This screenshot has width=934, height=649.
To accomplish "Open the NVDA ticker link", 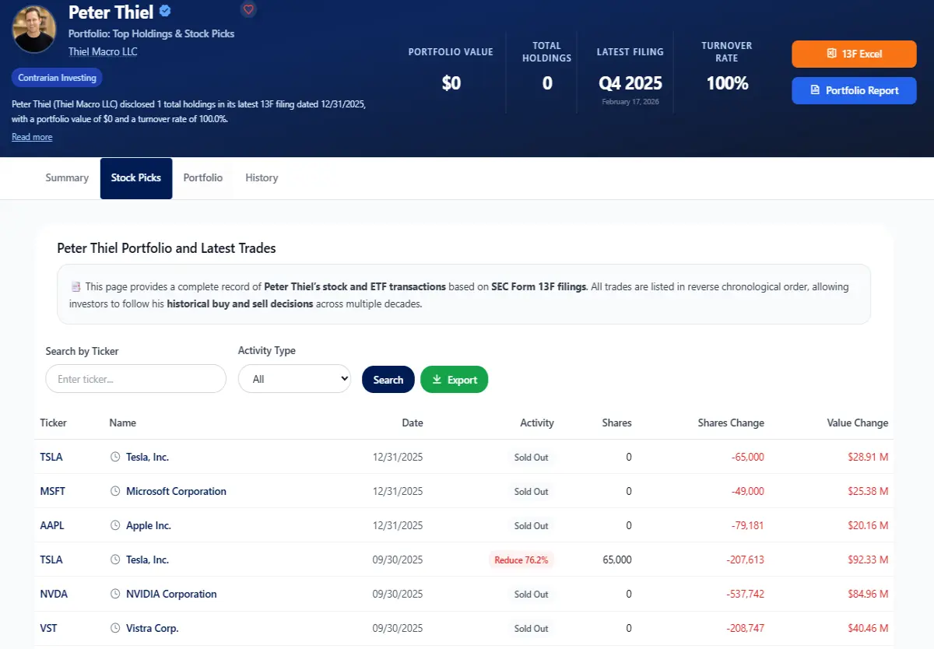I will (54, 594).
